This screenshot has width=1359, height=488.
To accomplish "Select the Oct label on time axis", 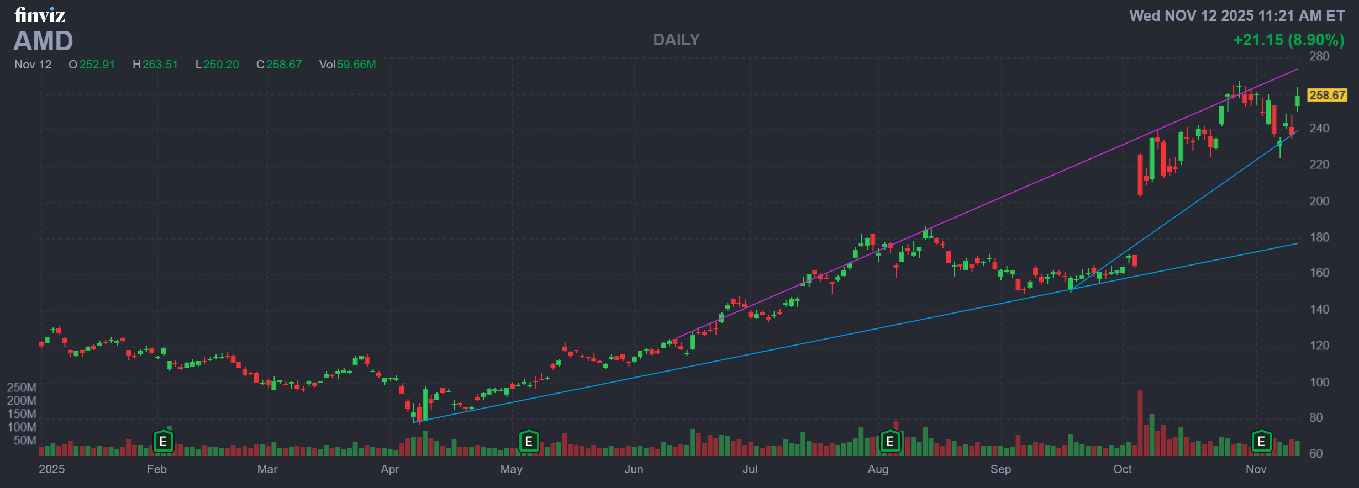I will coord(1122,469).
